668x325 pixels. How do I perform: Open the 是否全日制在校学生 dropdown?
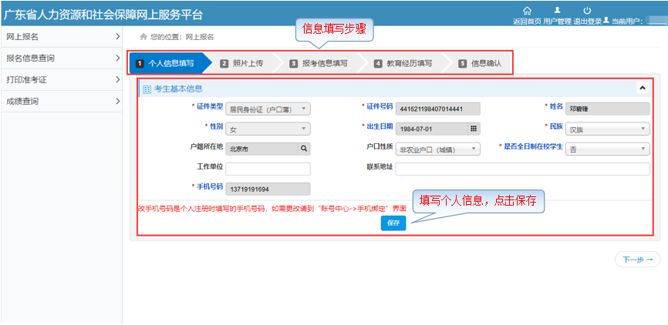(x=608, y=149)
